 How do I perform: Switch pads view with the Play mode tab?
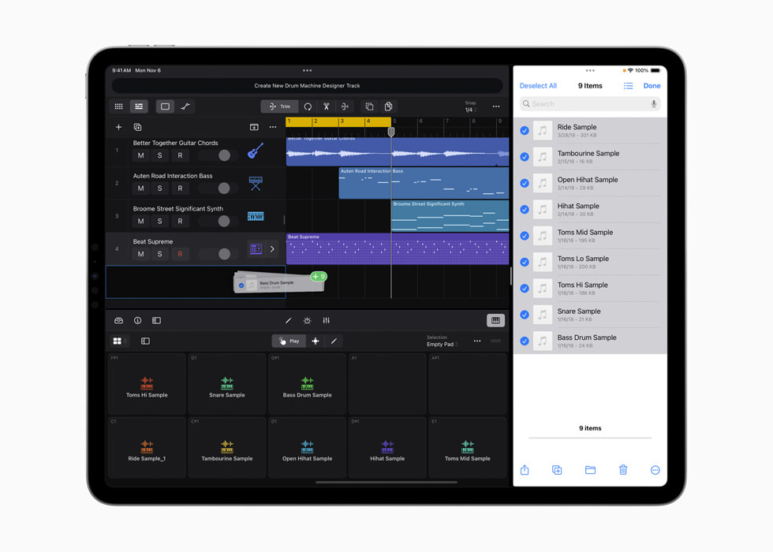289,341
